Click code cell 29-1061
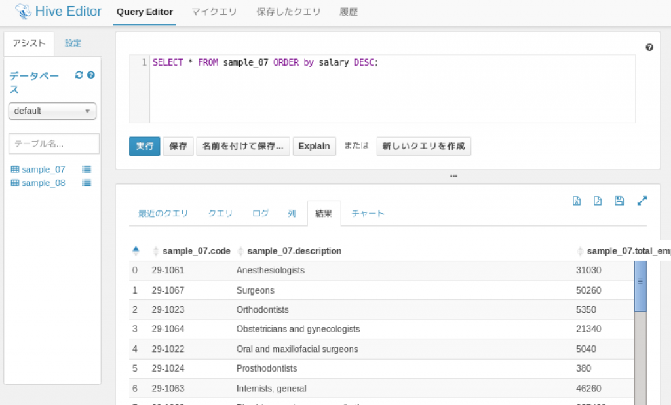This screenshot has width=671, height=405. tap(168, 271)
